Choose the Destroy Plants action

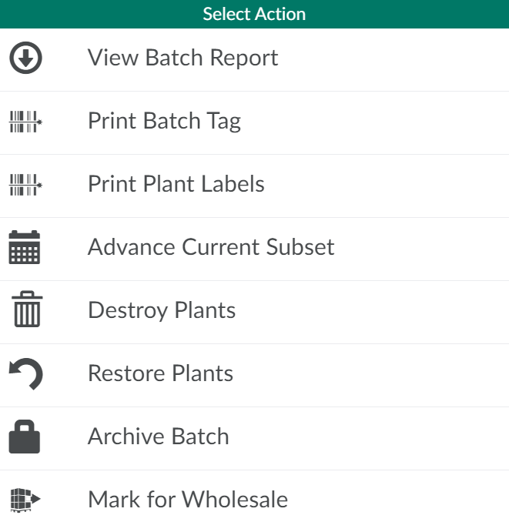point(162,310)
